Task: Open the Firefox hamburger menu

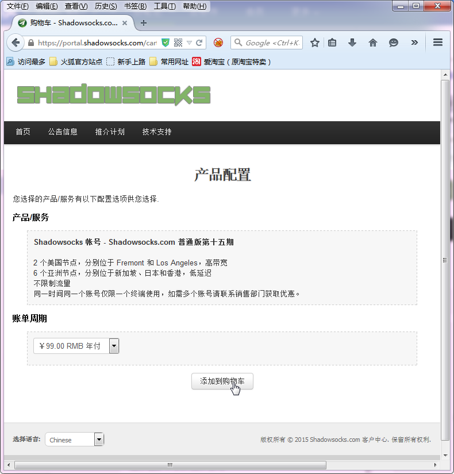Action: tap(438, 43)
